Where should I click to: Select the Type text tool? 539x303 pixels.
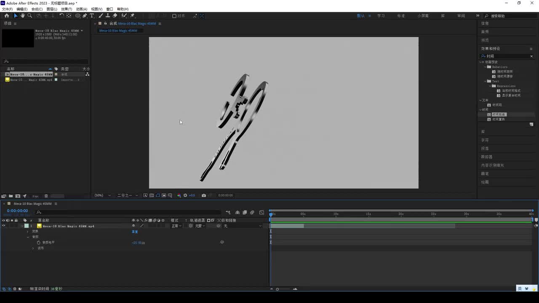92,16
